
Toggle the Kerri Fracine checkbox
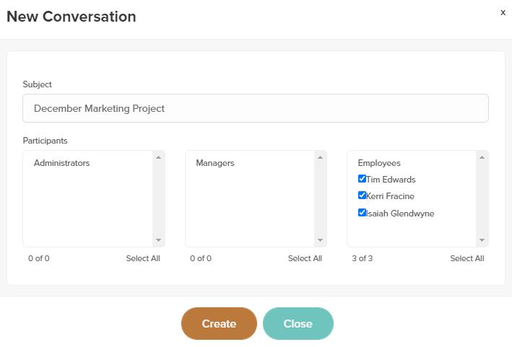point(362,196)
